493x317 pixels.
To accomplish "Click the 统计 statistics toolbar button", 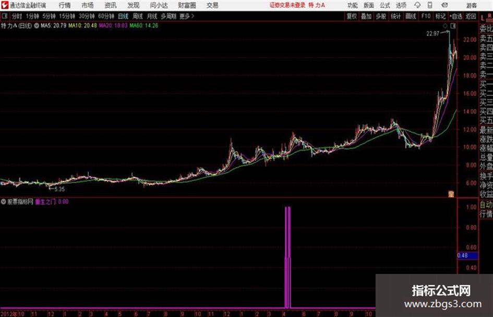I will tap(395, 16).
